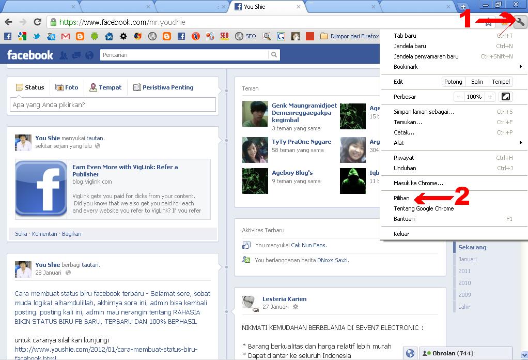Open Facebook notifications globe in header
The image size is (528, 360).
(89, 55)
